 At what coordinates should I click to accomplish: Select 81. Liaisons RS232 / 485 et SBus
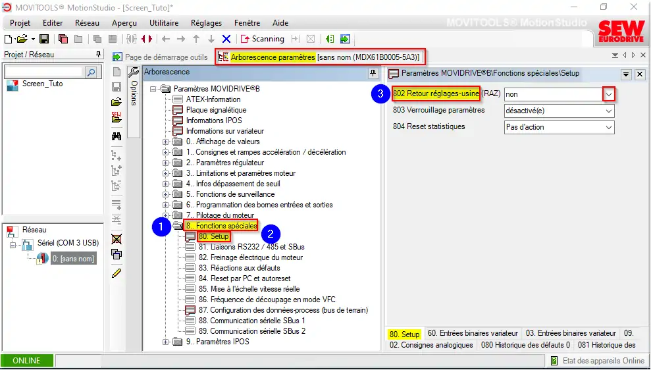[x=251, y=247]
